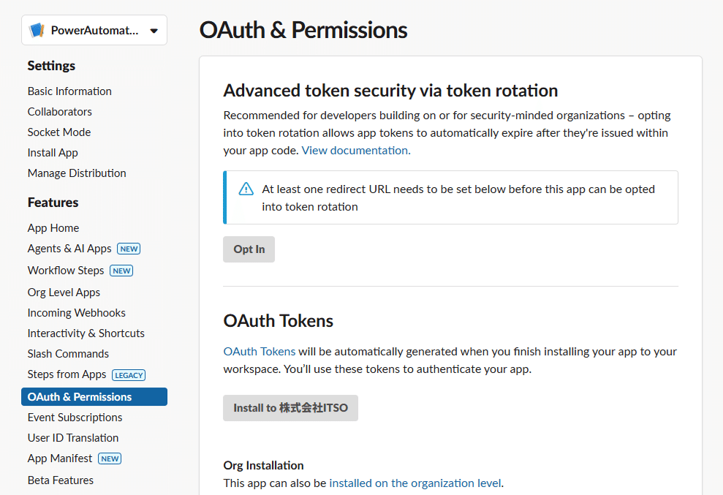This screenshot has width=723, height=495.
Task: Click Install to 株式会社ITSO button
Action: click(290, 408)
